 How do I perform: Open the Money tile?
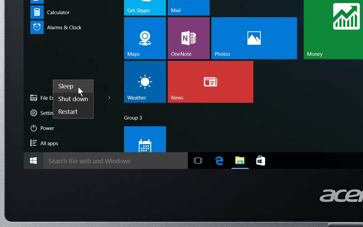point(334,32)
